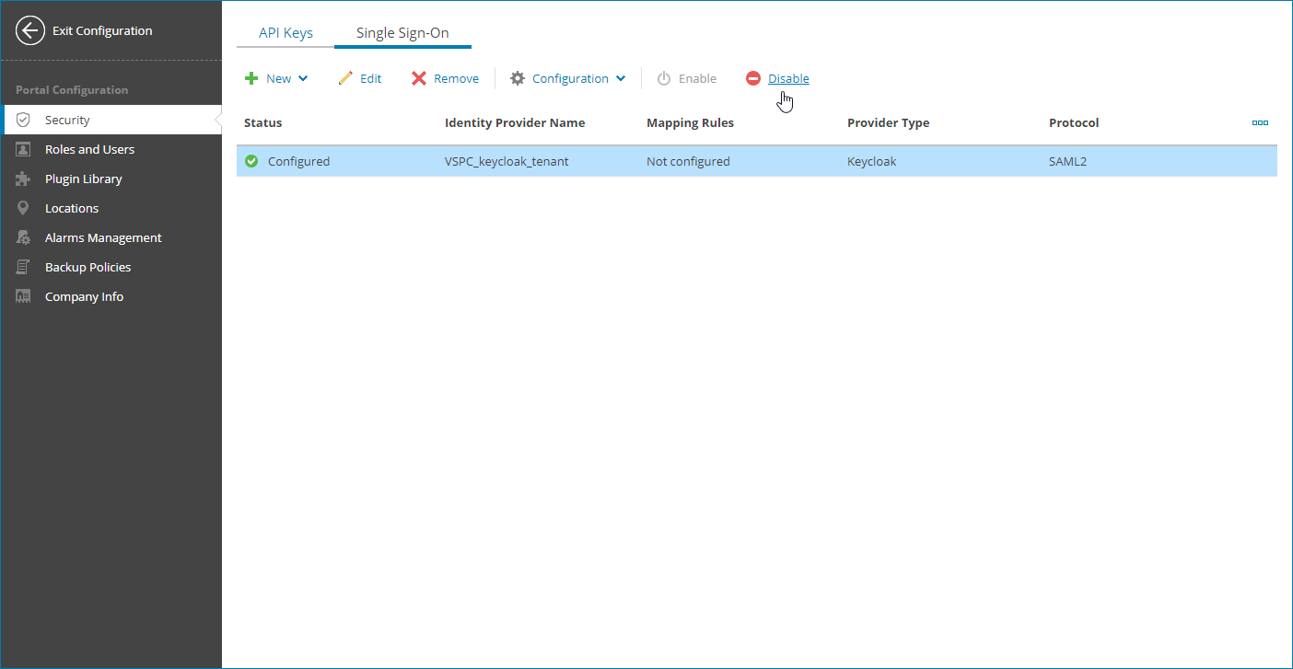
Task: Select the Single Sign-On tab
Action: tap(402, 32)
